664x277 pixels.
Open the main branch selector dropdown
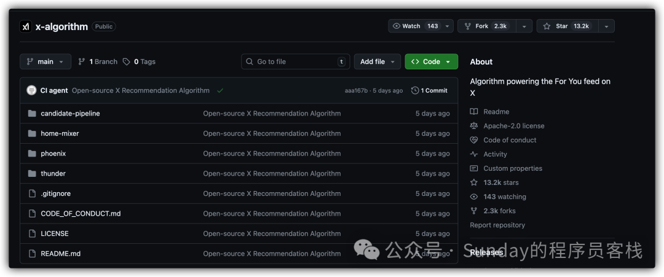[45, 62]
